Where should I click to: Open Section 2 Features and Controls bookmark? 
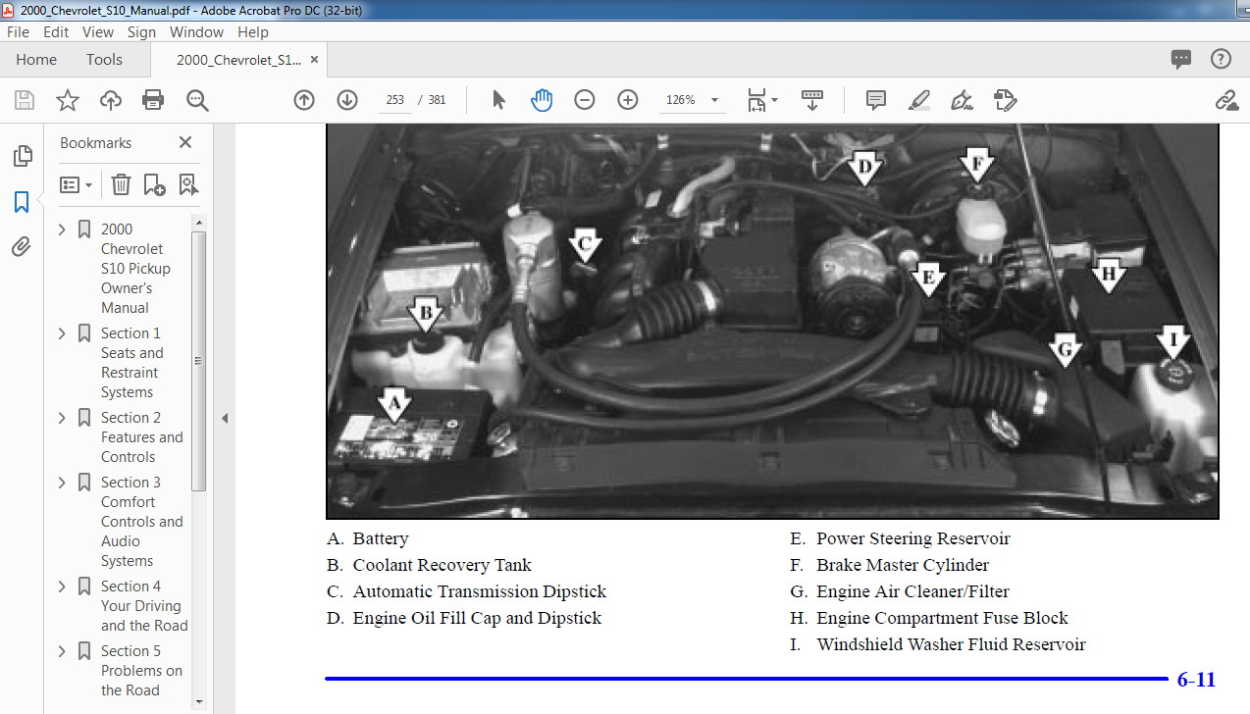click(x=141, y=437)
